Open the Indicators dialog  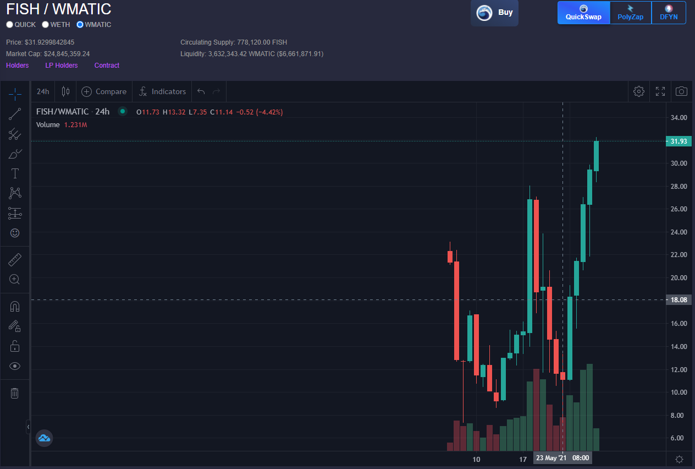[x=163, y=91]
